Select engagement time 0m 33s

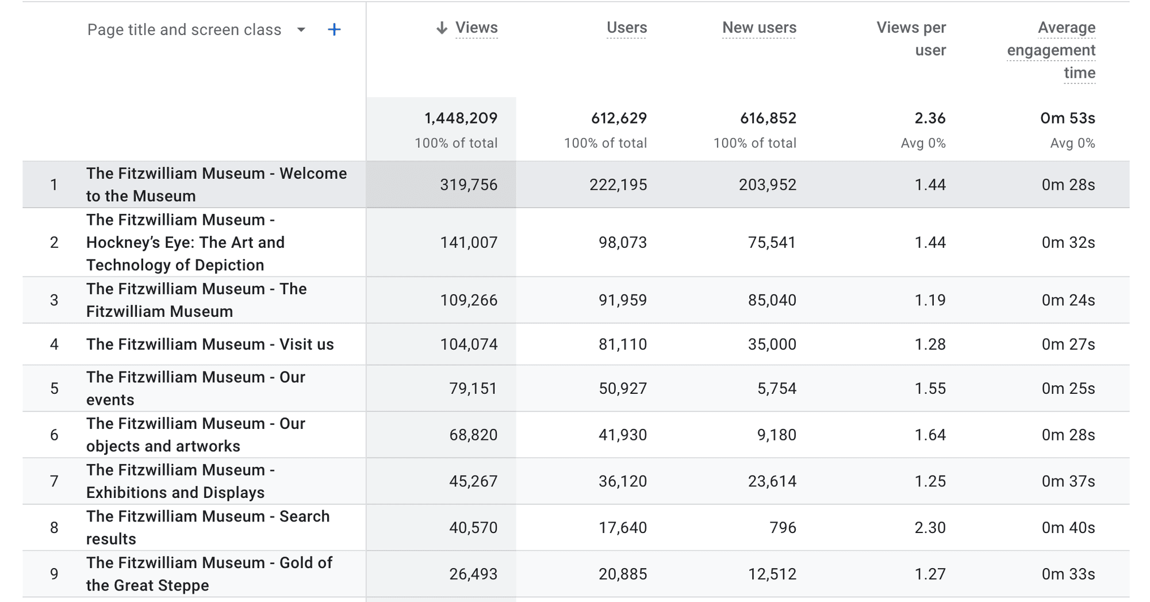pyautogui.click(x=1068, y=574)
